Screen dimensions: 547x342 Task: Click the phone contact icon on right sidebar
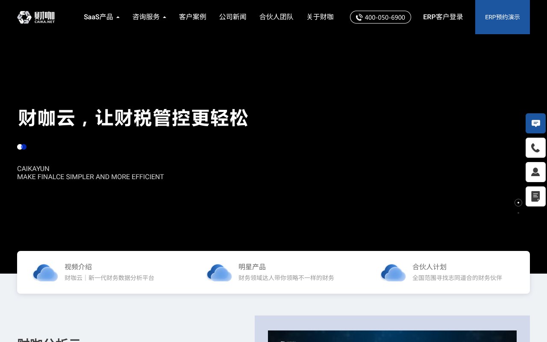click(x=535, y=147)
